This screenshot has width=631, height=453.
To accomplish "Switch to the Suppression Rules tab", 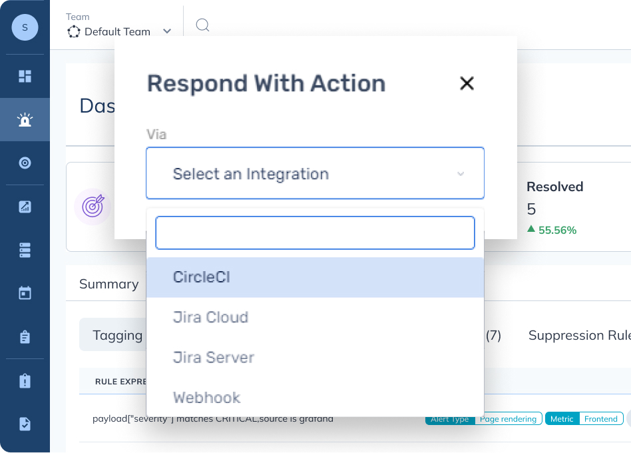I will pos(579,335).
